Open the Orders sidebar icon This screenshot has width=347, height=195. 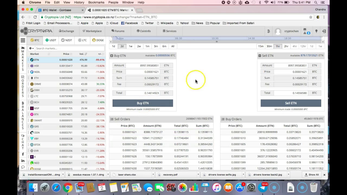coord(23,77)
